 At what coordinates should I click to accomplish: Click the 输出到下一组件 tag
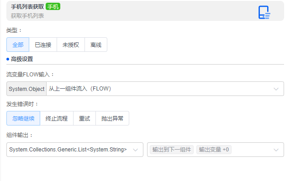(x=172, y=150)
